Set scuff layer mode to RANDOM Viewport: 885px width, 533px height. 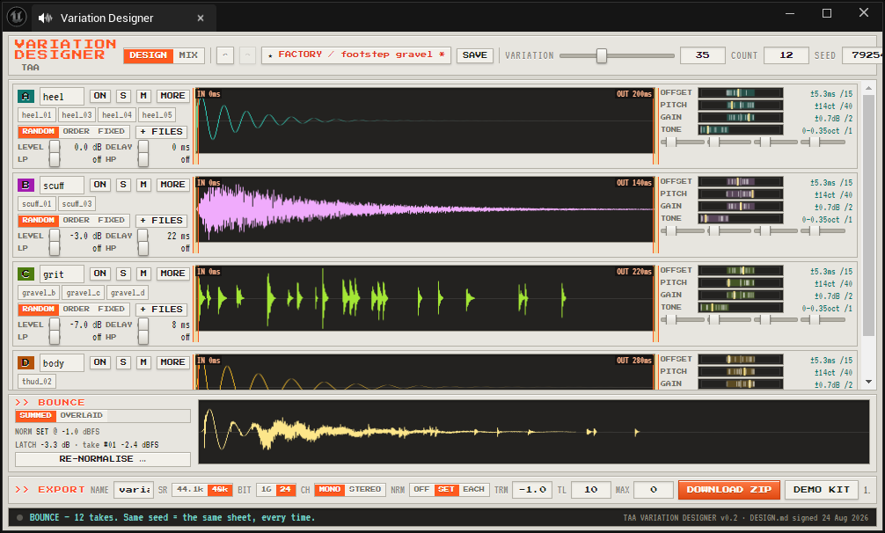click(39, 221)
